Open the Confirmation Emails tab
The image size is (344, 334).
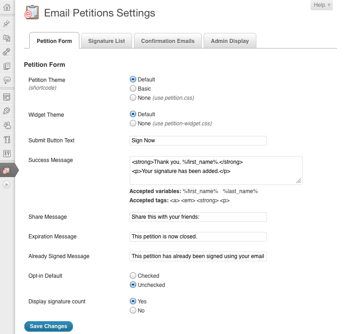click(168, 41)
